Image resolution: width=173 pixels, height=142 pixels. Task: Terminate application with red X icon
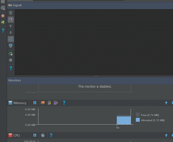3,16
